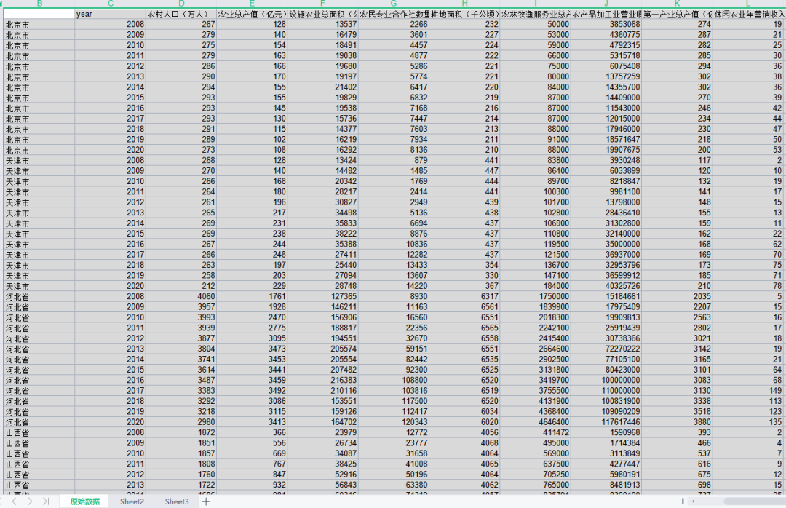
Task: Select the 农业总产值（亿元） header cell
Action: point(252,14)
